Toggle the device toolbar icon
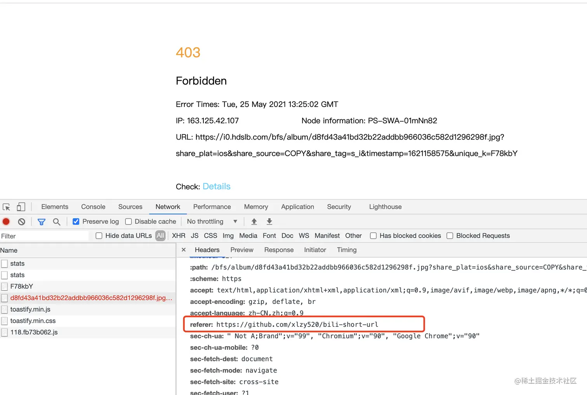Screen dimensions: 587x395 (x=21, y=207)
